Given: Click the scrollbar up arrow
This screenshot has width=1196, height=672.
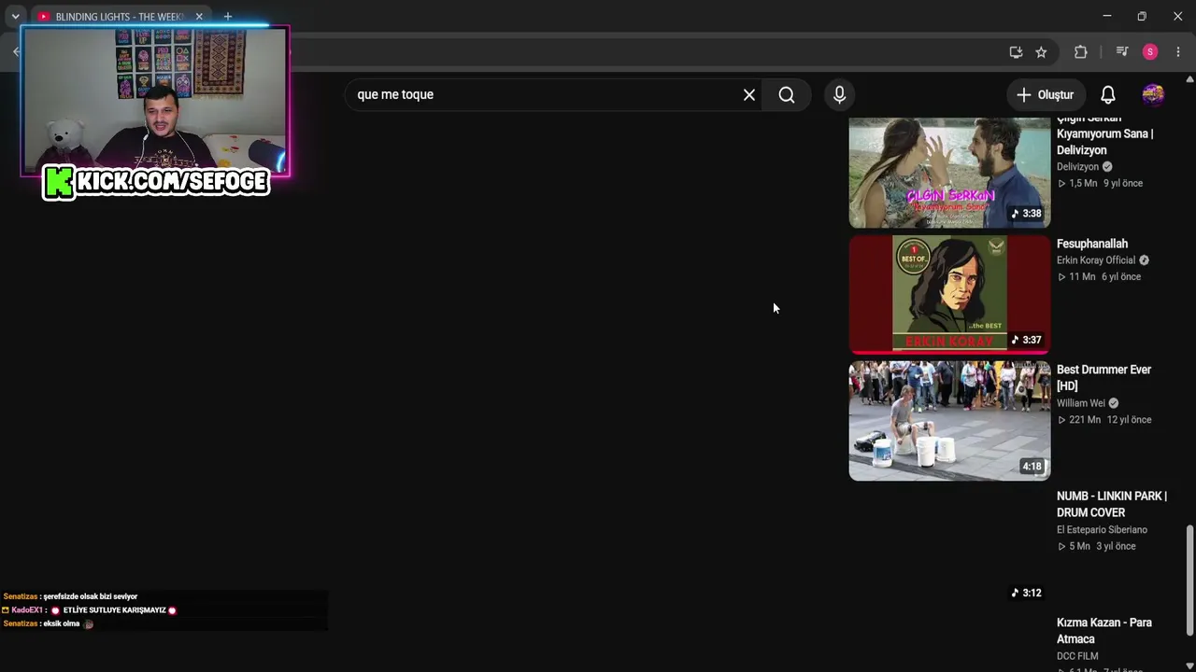Looking at the screenshot, I should point(1189,79).
